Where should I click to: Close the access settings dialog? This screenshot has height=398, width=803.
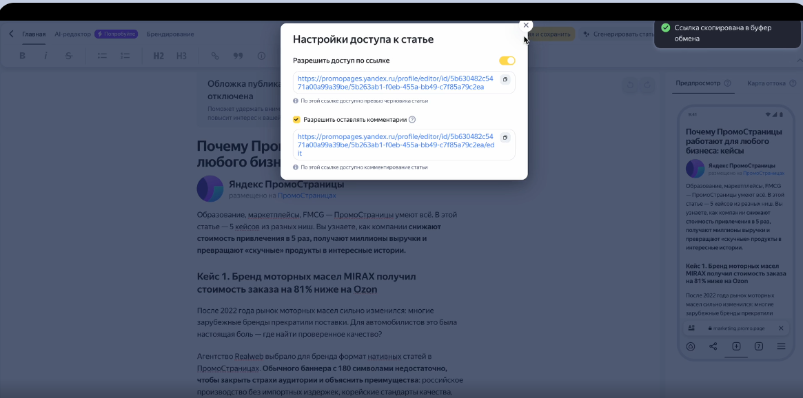coord(526,25)
